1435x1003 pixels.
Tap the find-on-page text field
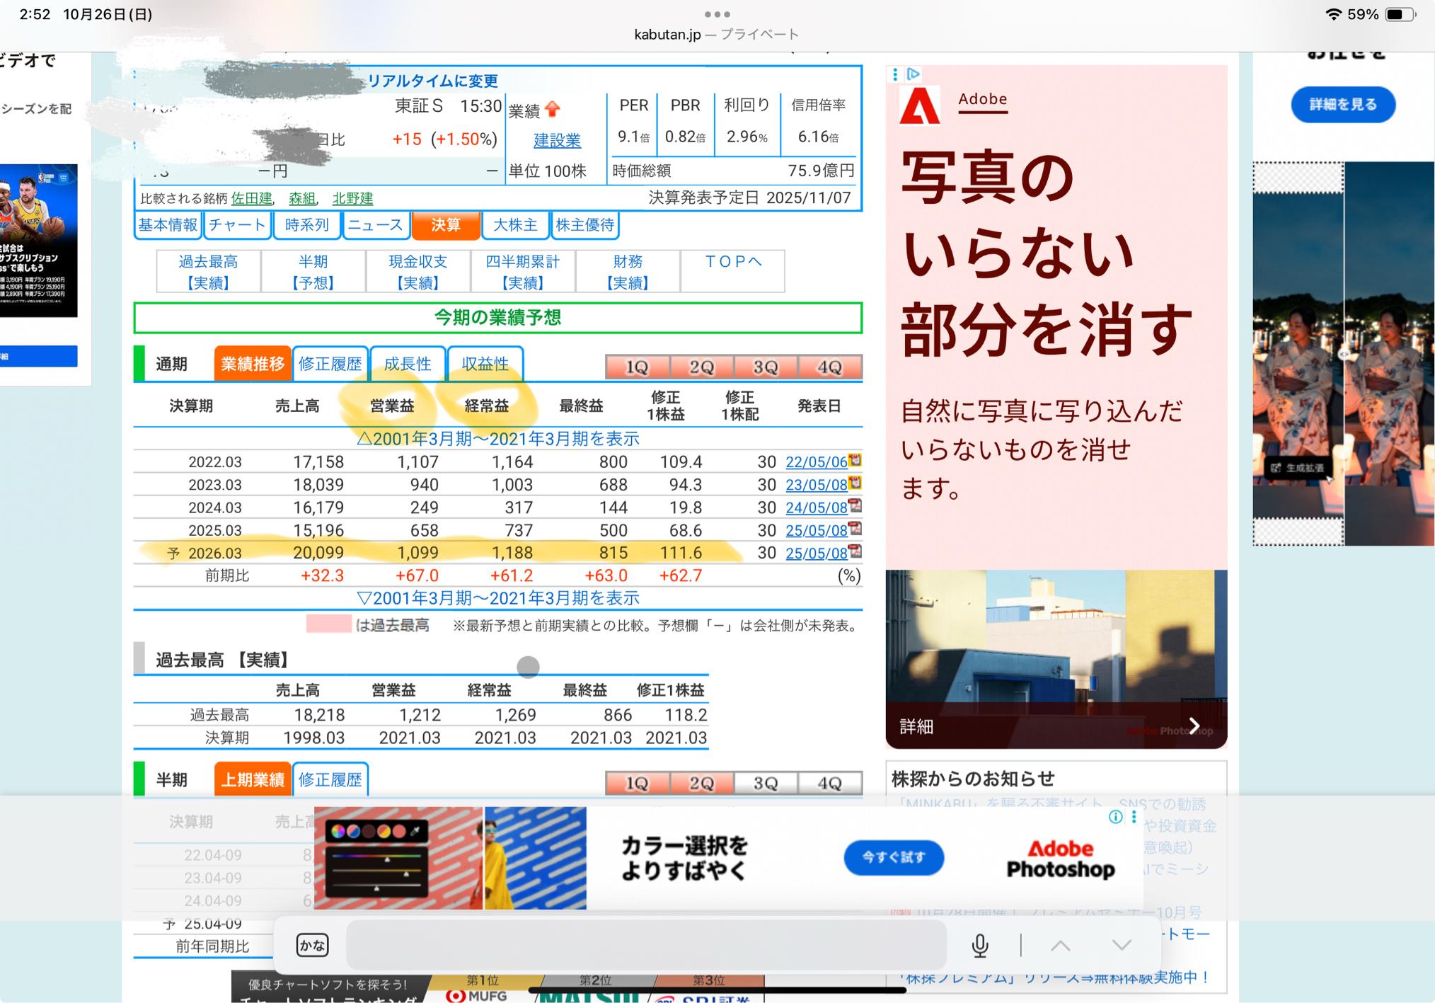click(x=645, y=945)
